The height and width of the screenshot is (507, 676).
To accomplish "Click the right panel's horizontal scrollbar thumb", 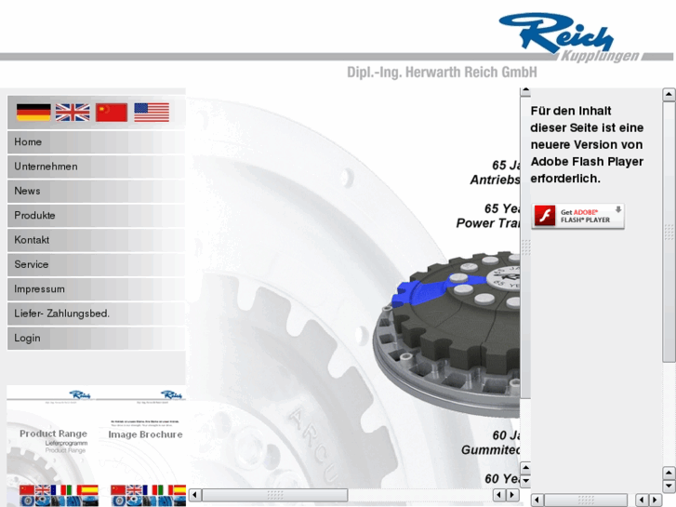I will point(586,500).
